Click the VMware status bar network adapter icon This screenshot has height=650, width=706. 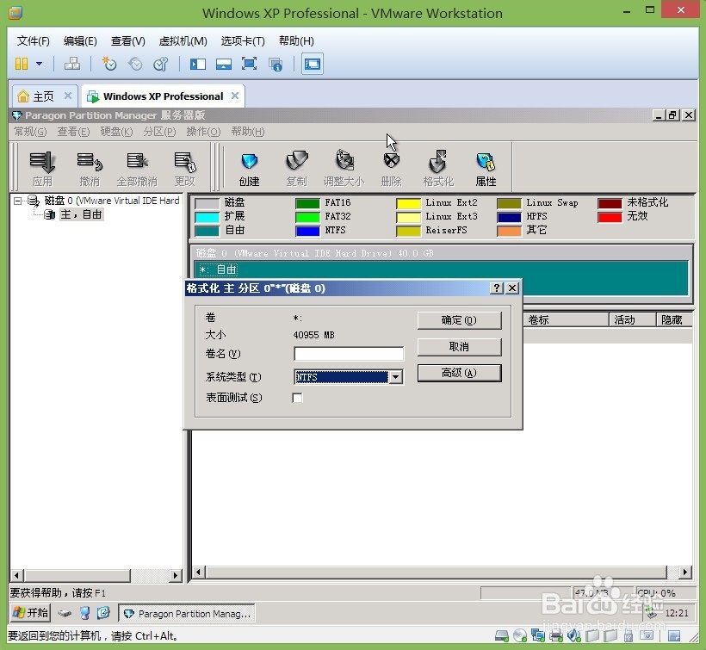click(538, 636)
